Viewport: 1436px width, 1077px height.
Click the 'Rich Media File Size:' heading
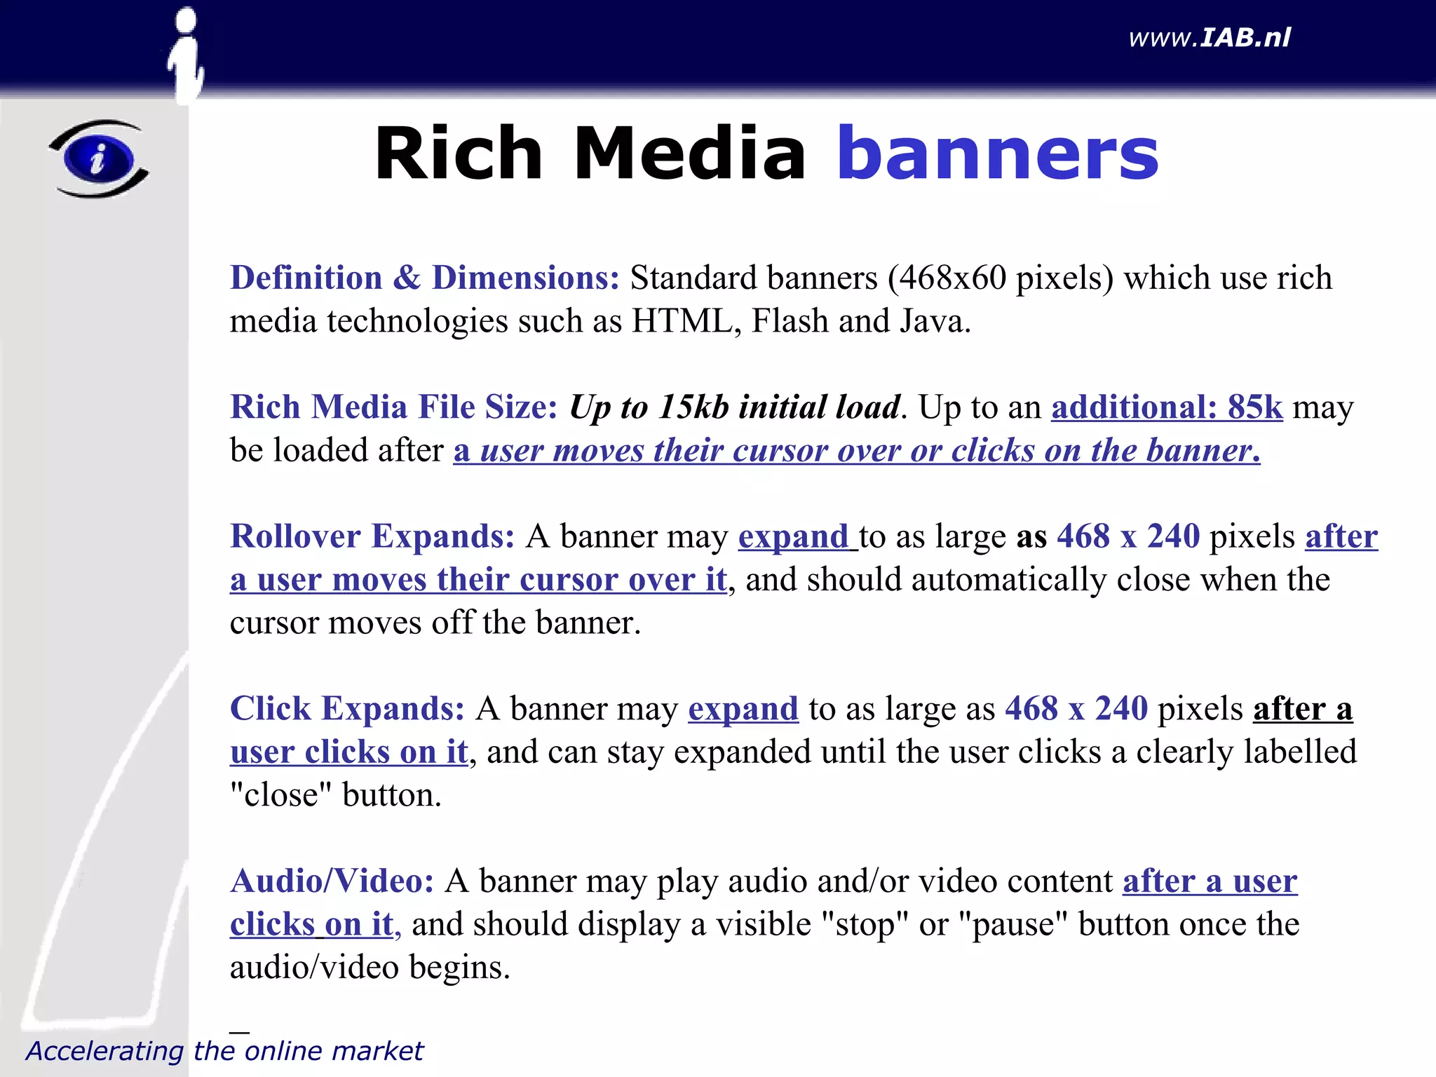click(394, 407)
